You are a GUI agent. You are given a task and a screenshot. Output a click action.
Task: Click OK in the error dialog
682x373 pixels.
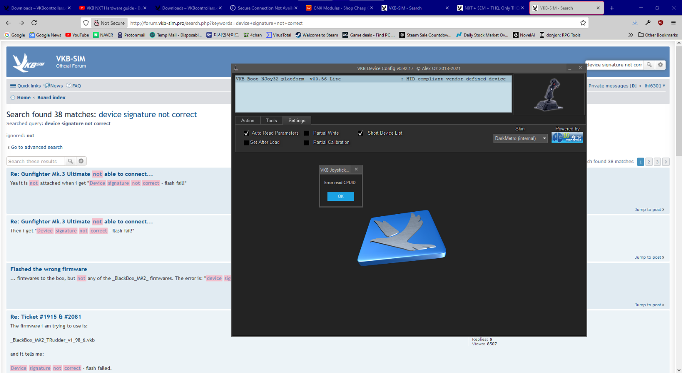coord(341,196)
